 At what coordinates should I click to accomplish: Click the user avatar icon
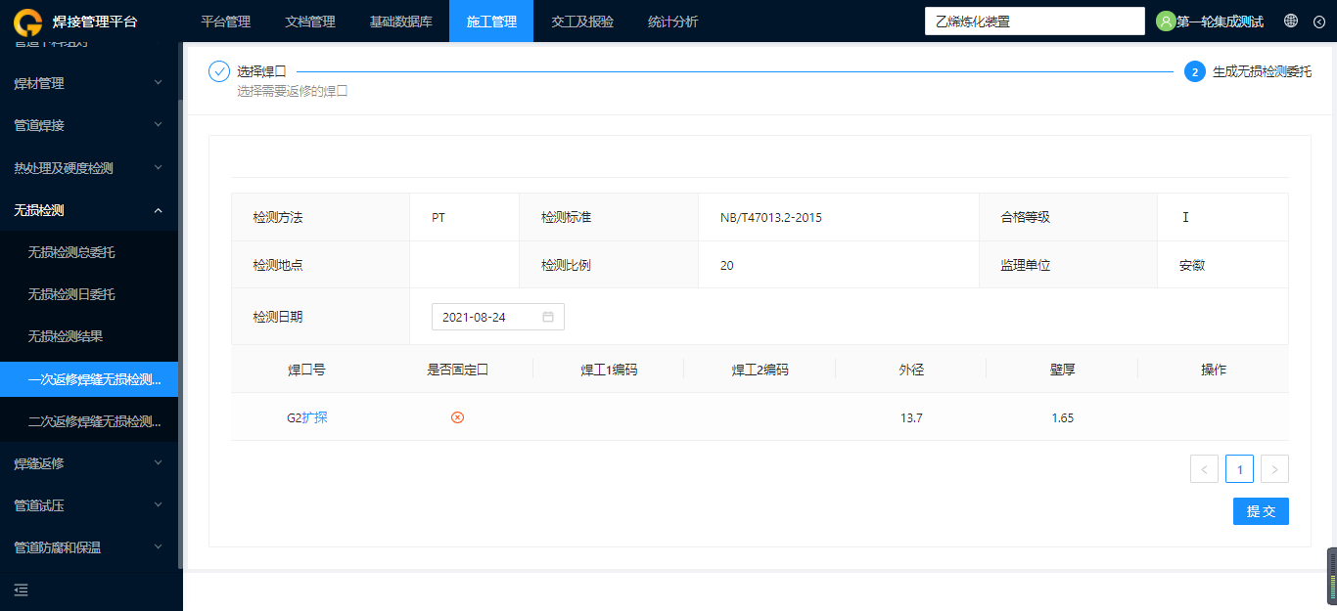click(x=1166, y=22)
